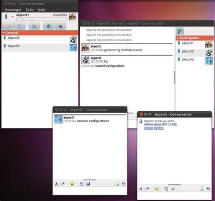Click the message input area in akpovi3 conversation
This screenshot has height=201, width=215.
[x=90, y=191]
